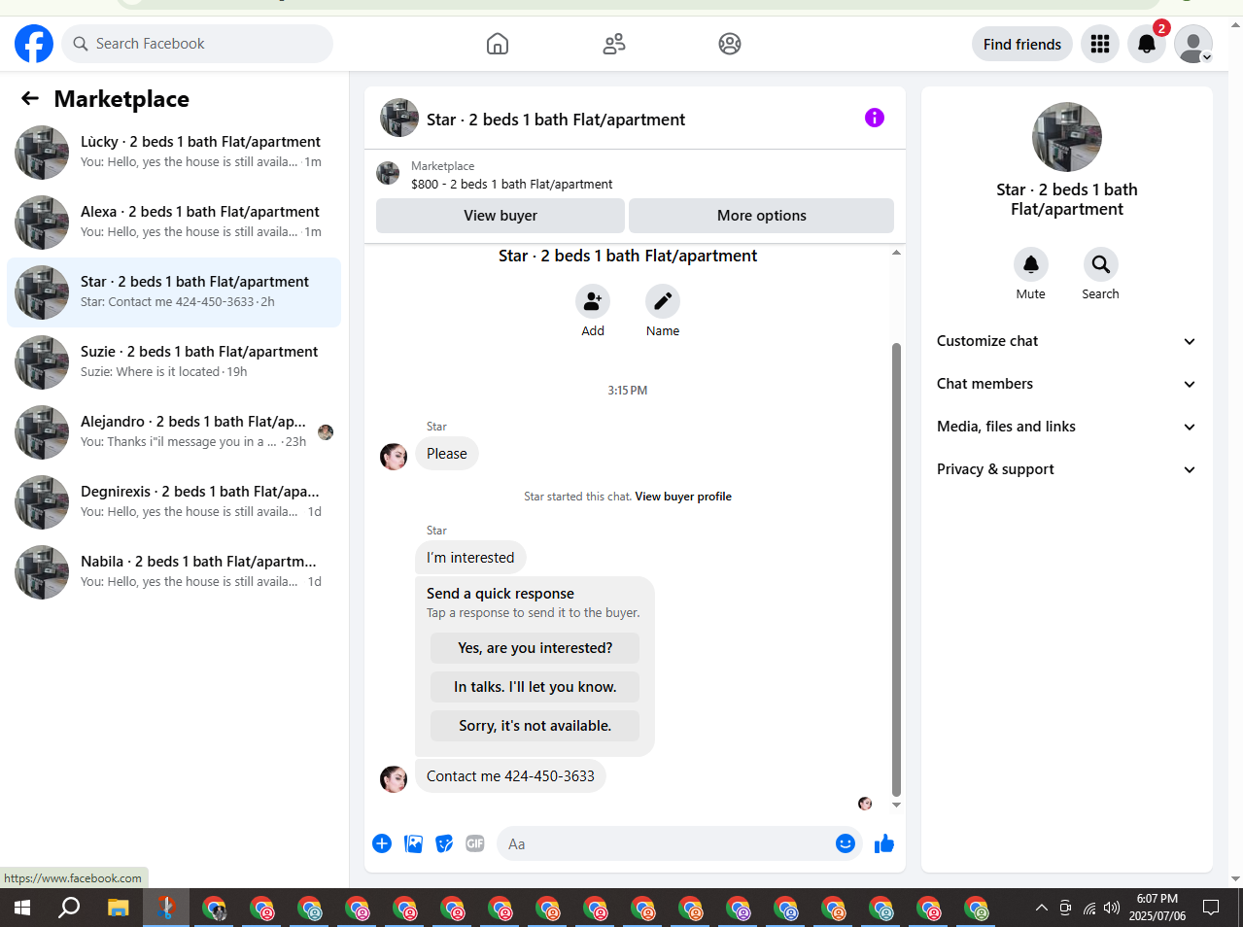This screenshot has height=927, width=1243.
Task: Open Lùcky conversation in Marketplace list
Action: click(174, 153)
